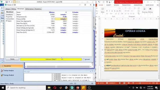The width and height of the screenshot is (160, 90).
Task: Click the Windows search box
Action: click(x=26, y=88)
